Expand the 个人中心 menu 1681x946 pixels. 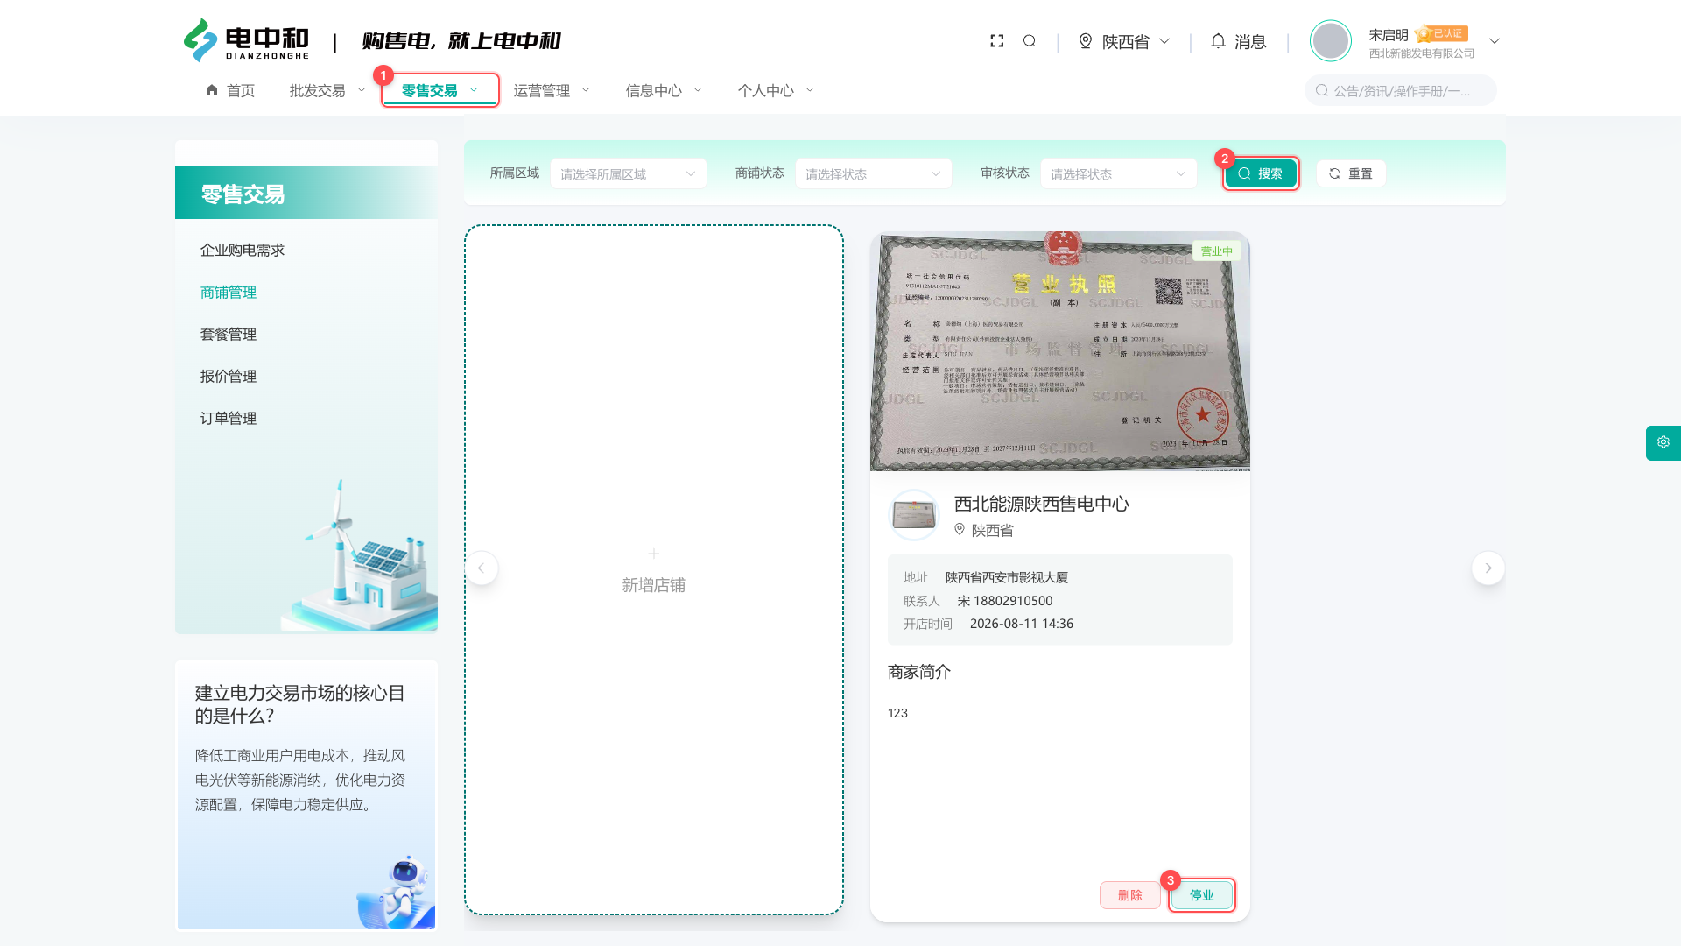(776, 90)
